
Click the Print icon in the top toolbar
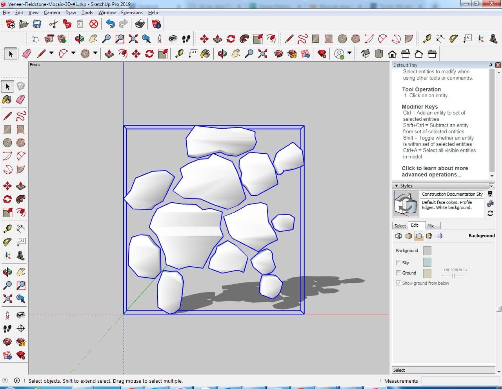(x=140, y=24)
